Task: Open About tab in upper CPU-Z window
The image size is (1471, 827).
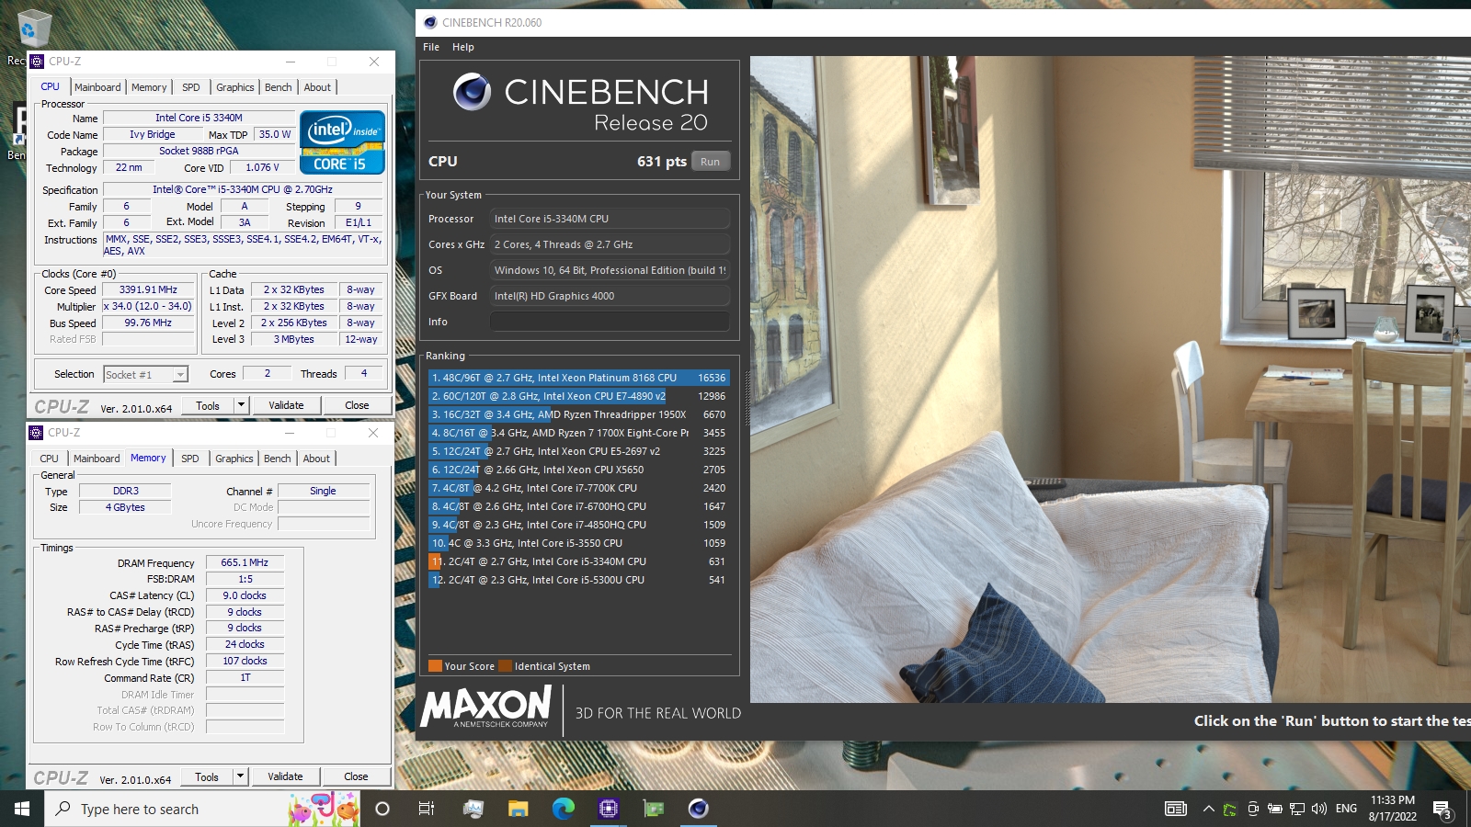Action: point(317,87)
